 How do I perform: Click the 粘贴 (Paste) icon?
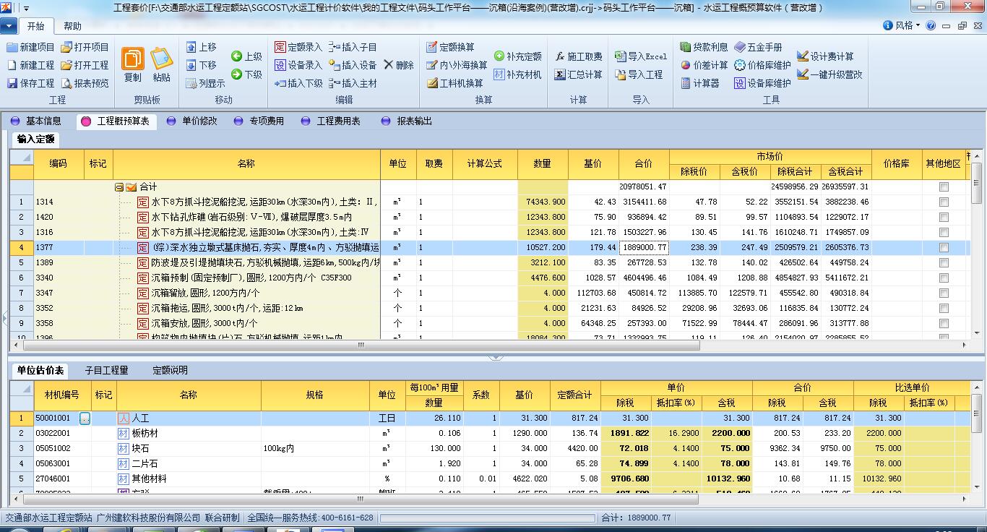[162, 60]
